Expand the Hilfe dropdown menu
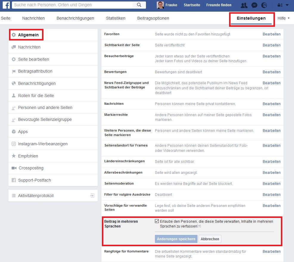The height and width of the screenshot is (262, 294). pos(283,18)
